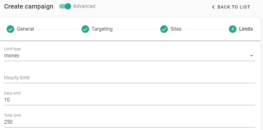
Task: Click the Total limit field showing 250
Action: tap(126, 122)
